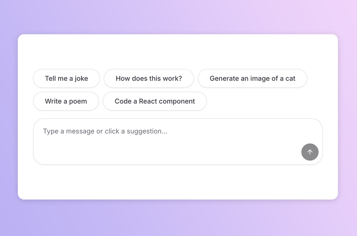Request a cat image via its suggestion

[252, 78]
